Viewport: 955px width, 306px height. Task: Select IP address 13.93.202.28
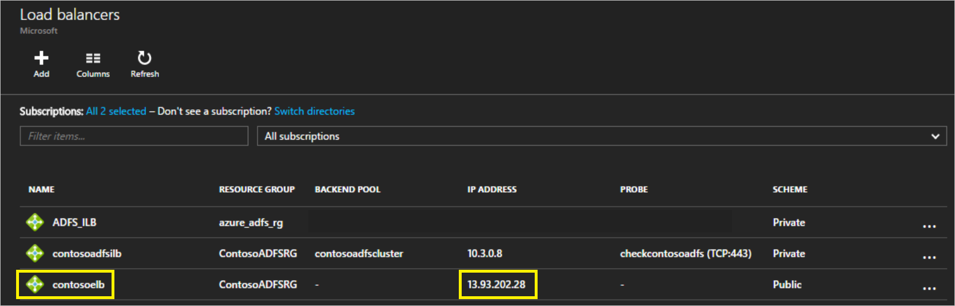click(x=496, y=284)
